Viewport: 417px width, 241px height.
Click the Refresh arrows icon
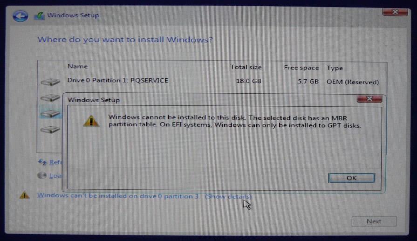coord(42,162)
